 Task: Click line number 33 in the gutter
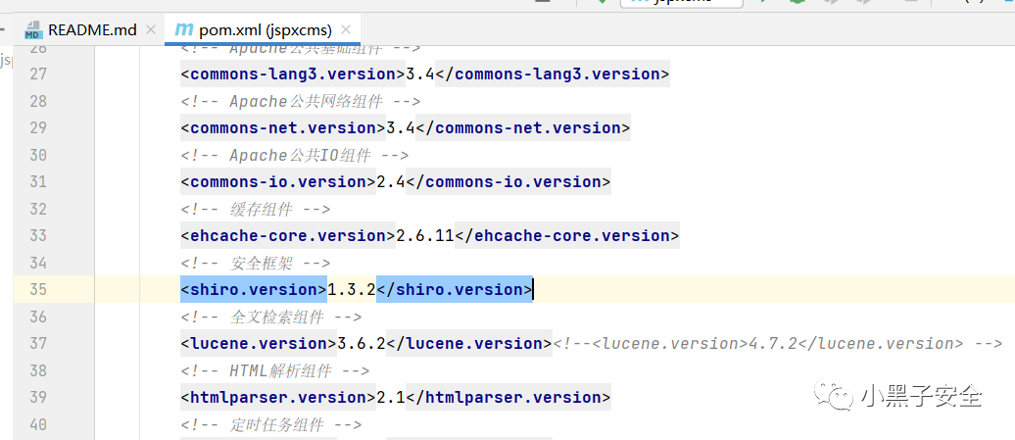[38, 235]
